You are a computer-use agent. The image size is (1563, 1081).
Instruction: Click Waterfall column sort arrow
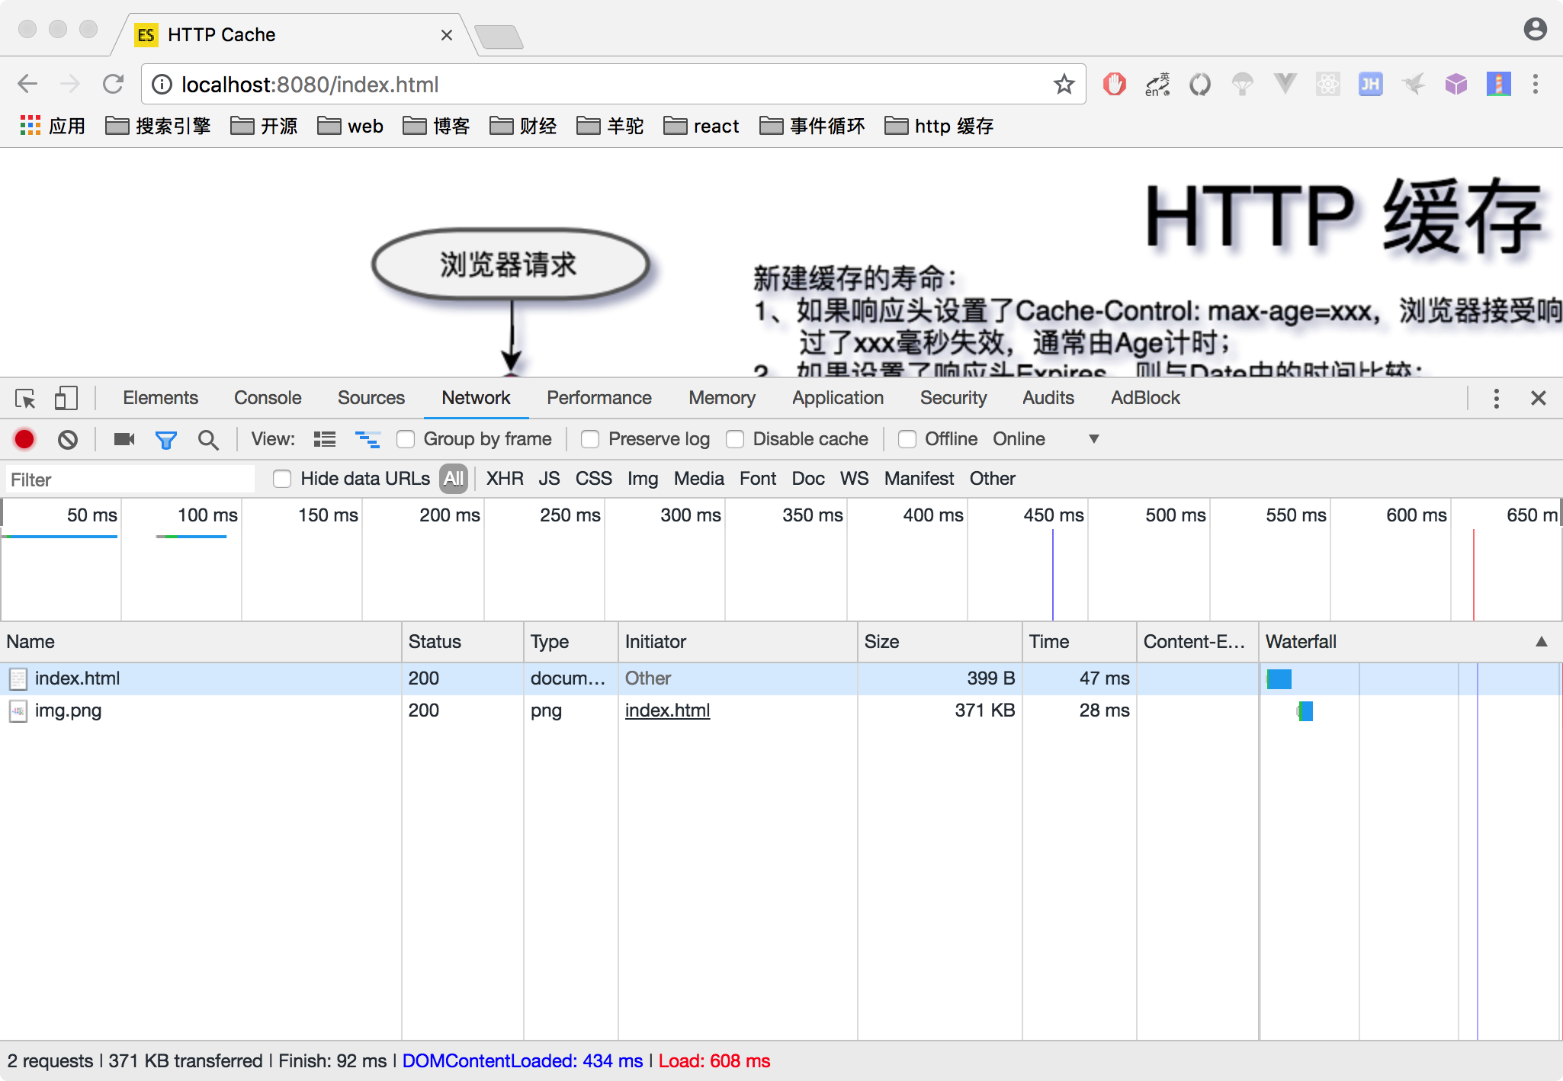pos(1541,642)
